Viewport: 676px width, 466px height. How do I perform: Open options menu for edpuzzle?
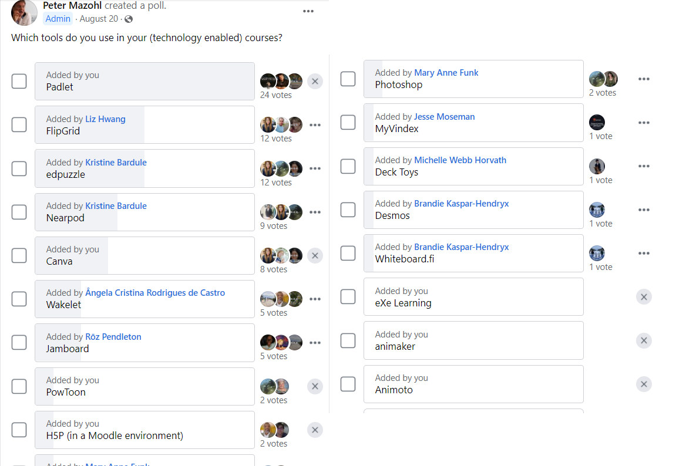(315, 169)
